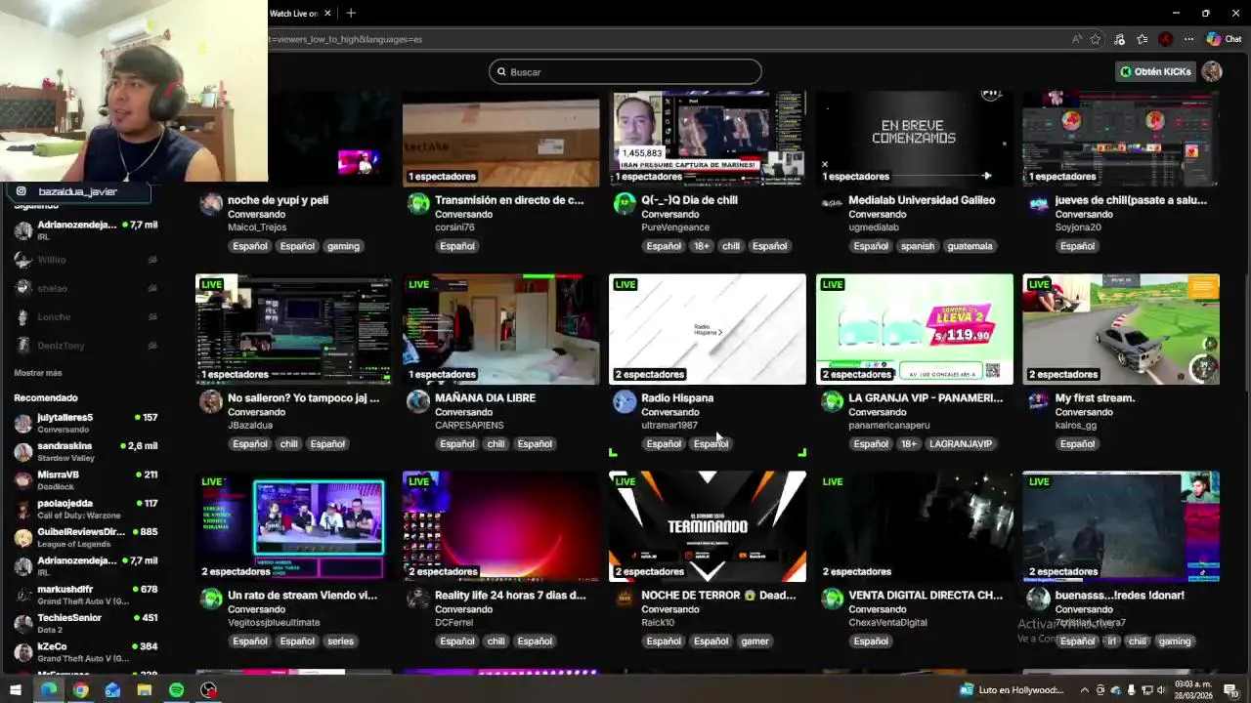Click 'VENTA DIGITAL DIRECTA' stream title
1251x703 pixels.
[926, 596]
